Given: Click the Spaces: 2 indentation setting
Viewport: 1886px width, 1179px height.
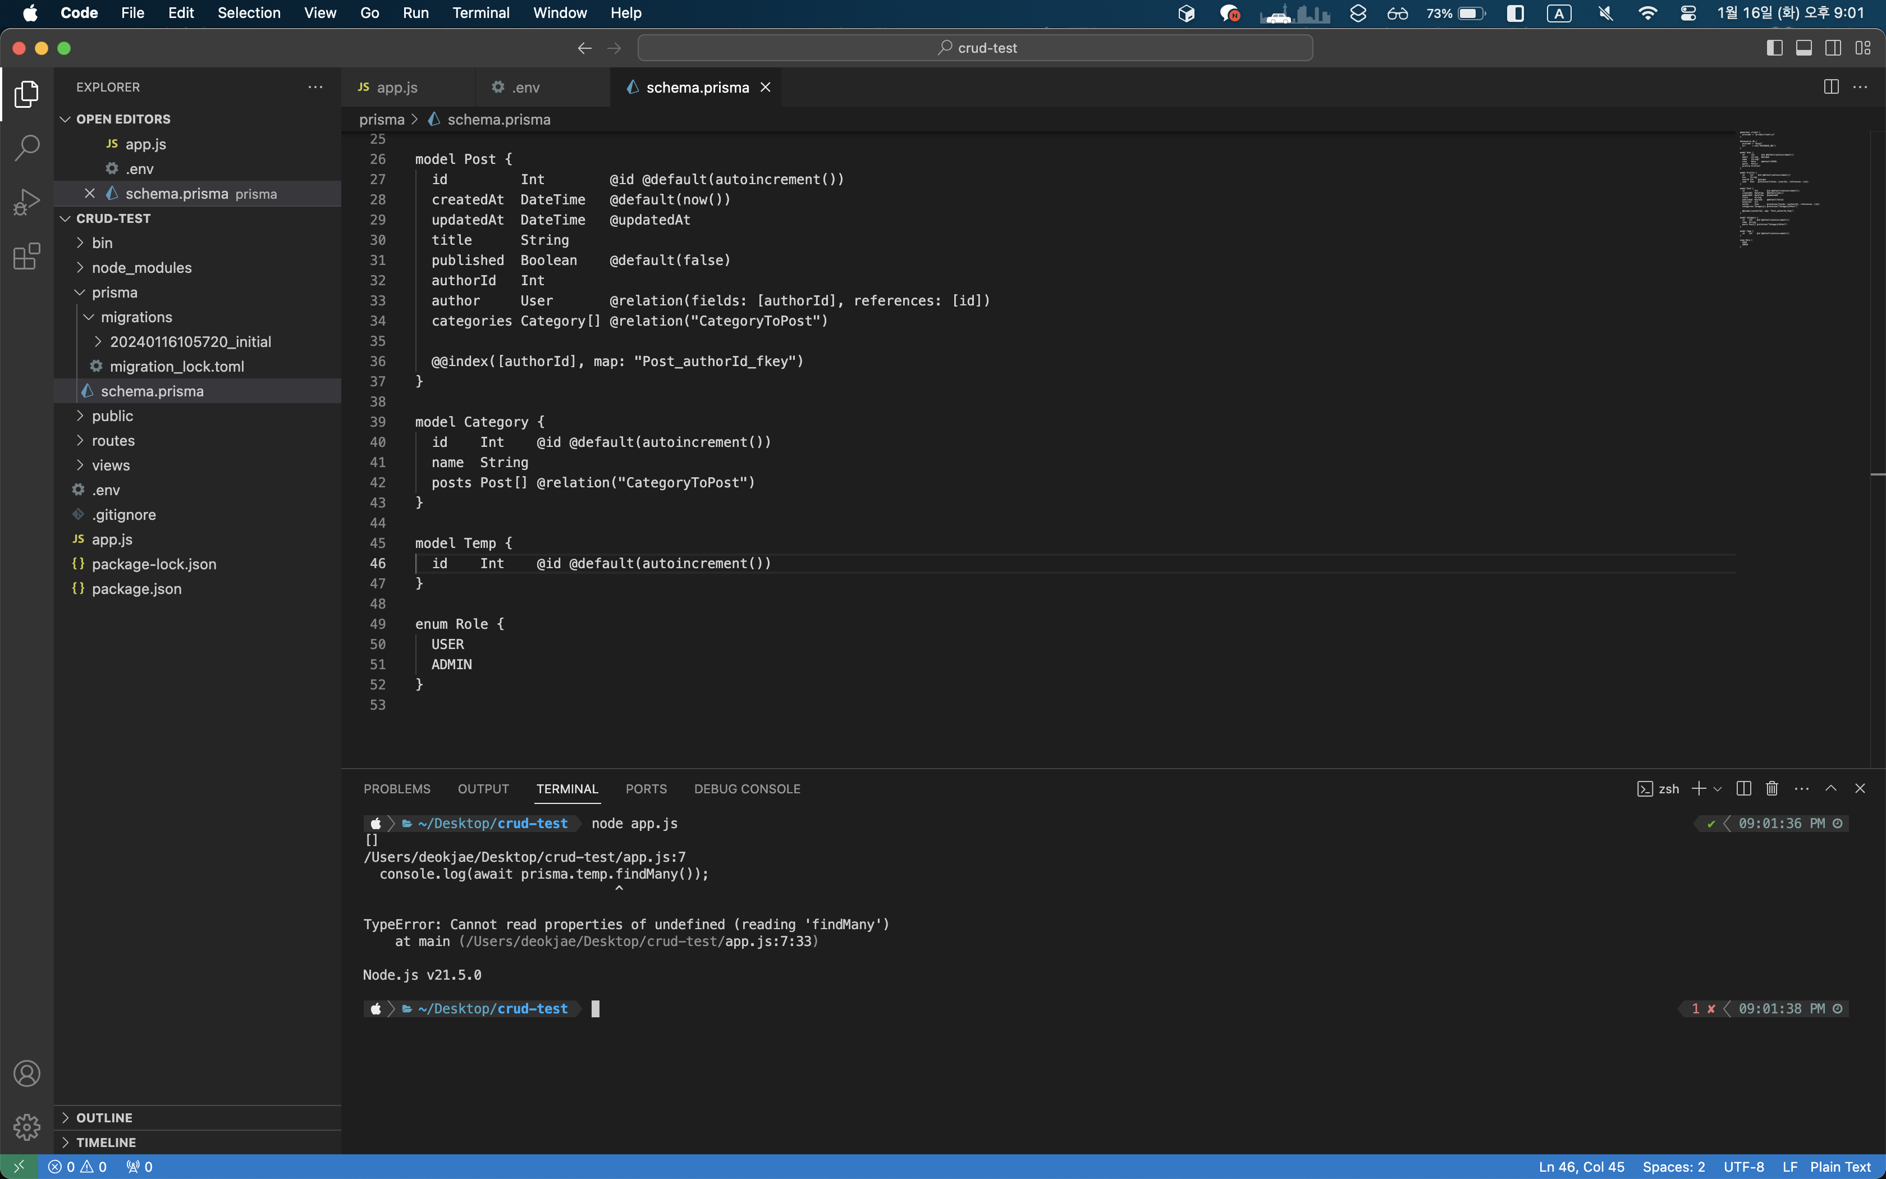Looking at the screenshot, I should [1673, 1167].
